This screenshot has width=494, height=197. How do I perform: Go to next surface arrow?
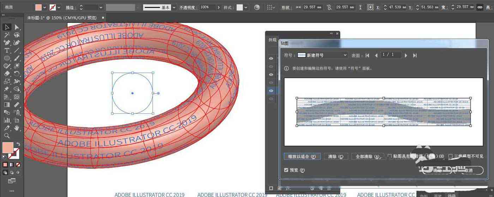406,55
